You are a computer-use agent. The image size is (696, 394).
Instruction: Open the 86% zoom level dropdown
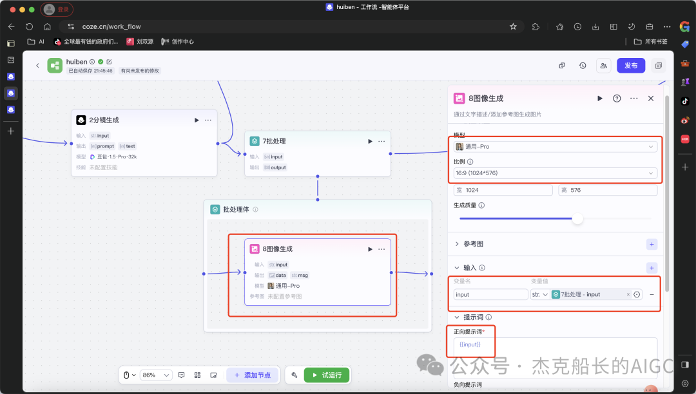[156, 375]
